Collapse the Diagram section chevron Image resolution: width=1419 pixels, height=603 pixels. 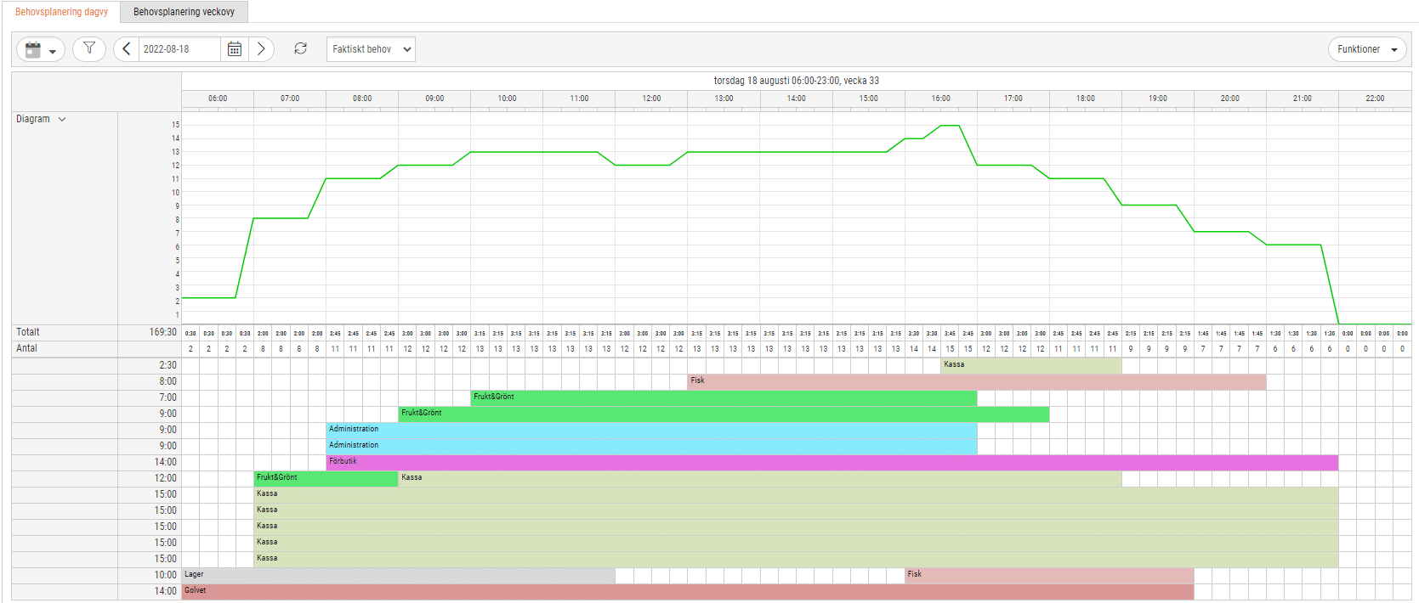coord(62,120)
